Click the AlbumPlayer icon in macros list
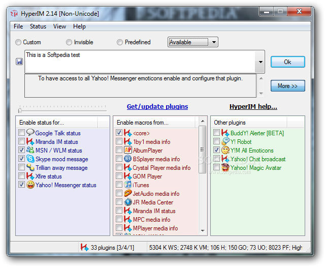The height and width of the screenshot is (267, 325). click(127, 150)
